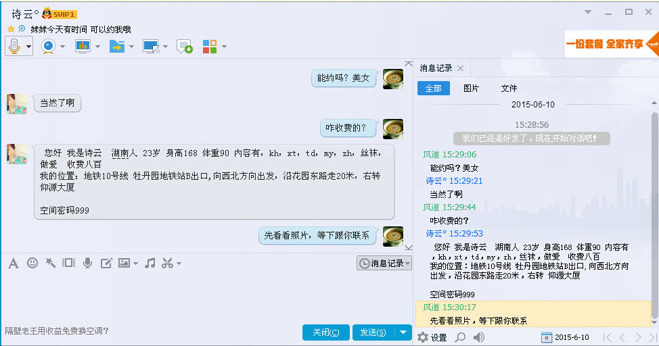Click the 先看看照片 chat bubble
The image size is (659, 346).
click(x=317, y=236)
